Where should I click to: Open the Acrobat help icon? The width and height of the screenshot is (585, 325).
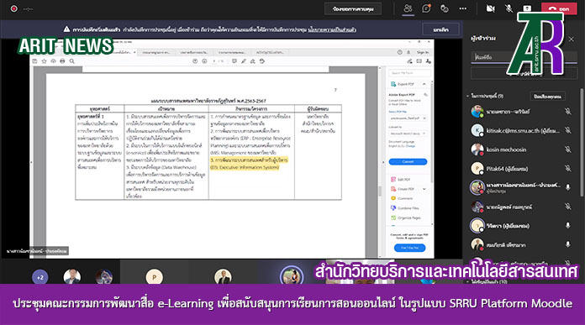[399, 52]
